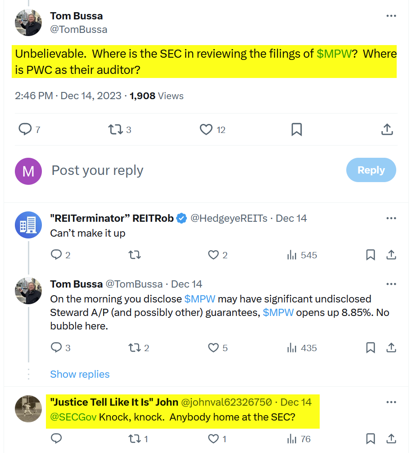This screenshot has height=453, width=412.
Task: Open more options on Tom Bussa's main tweet
Action: click(391, 16)
